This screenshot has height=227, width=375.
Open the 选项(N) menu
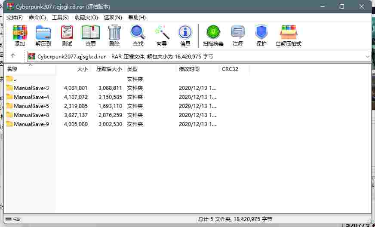coord(113,18)
